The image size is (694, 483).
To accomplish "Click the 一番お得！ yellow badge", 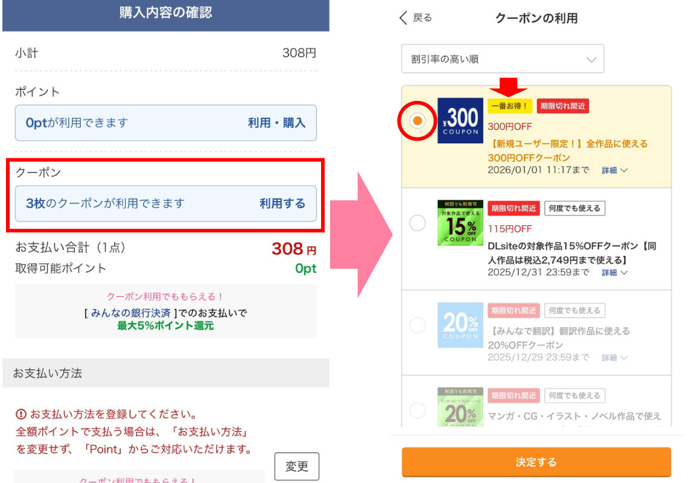I will point(510,106).
